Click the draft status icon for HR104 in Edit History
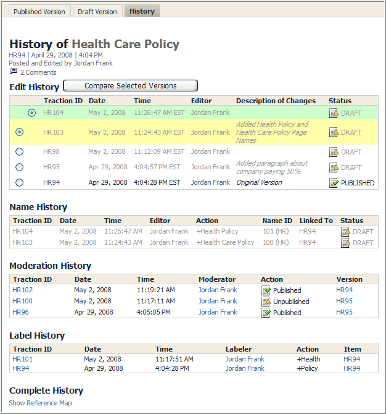Viewport: 386px width, 414px height. click(334, 113)
